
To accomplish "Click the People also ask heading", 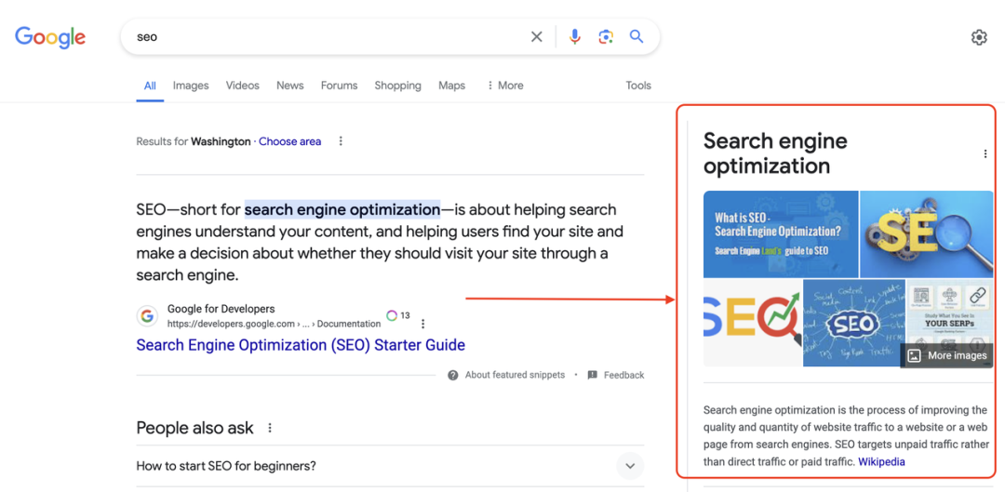I will [194, 427].
